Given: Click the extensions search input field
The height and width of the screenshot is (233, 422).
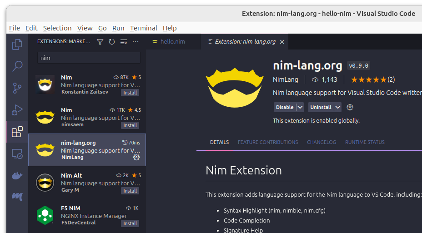Looking at the screenshot, I should [89, 58].
